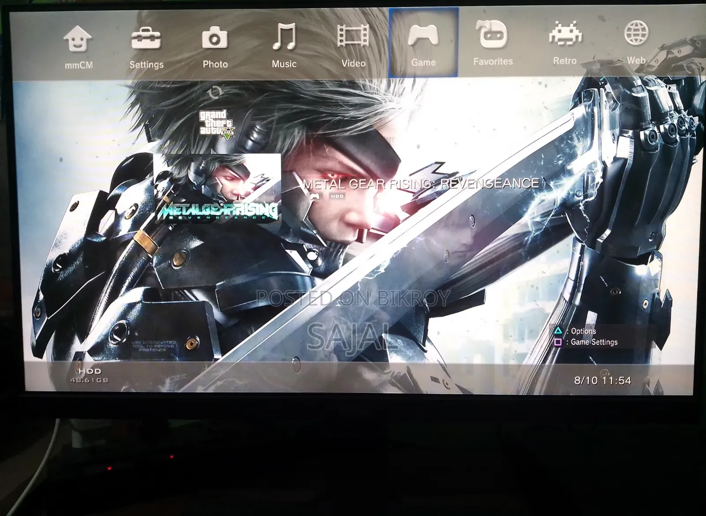Launch Metal Gear Rising Revengeance cover thumbnail
The height and width of the screenshot is (516, 706).
coord(217,188)
